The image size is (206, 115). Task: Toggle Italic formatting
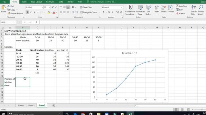point(31,12)
